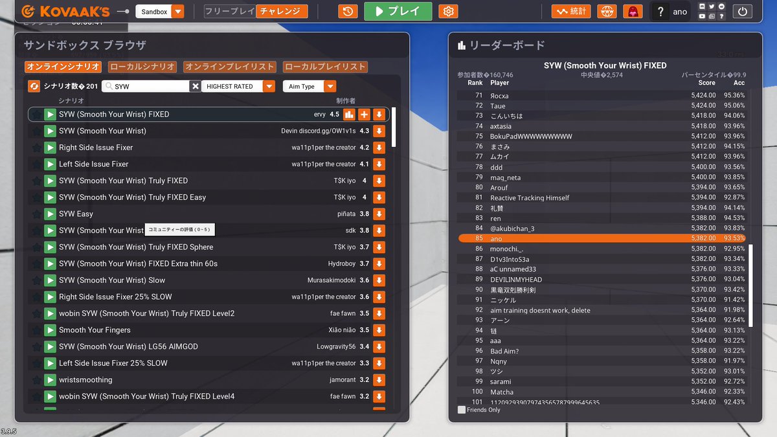Select highlighted leaderboard row ano

pyautogui.click(x=603, y=238)
